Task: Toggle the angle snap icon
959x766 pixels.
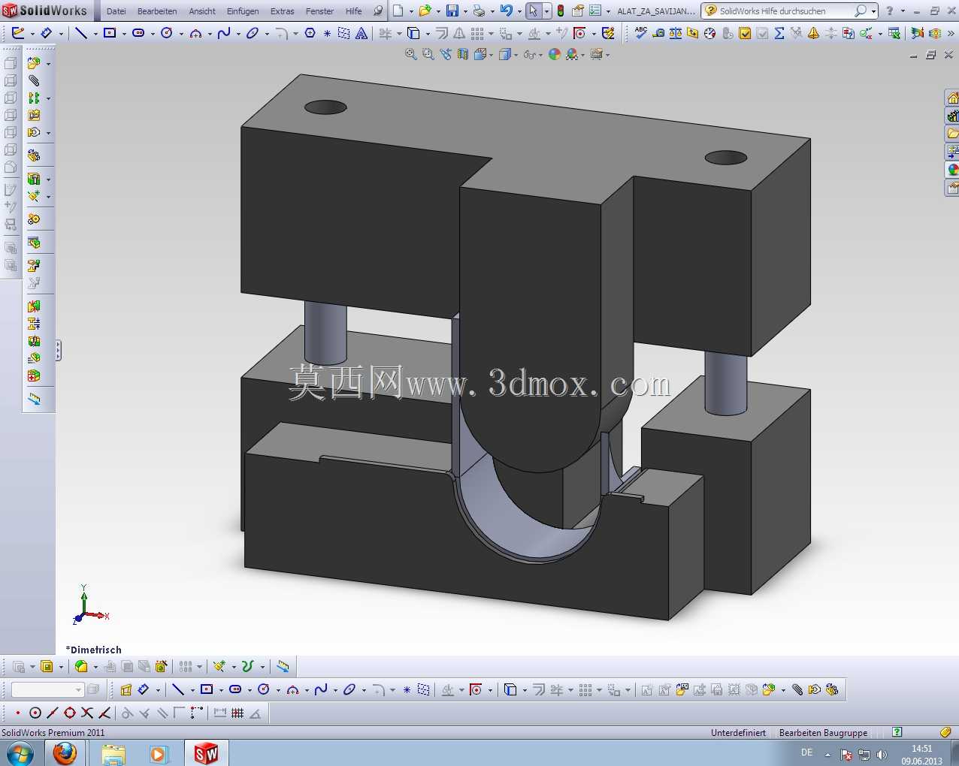Action: [x=255, y=713]
